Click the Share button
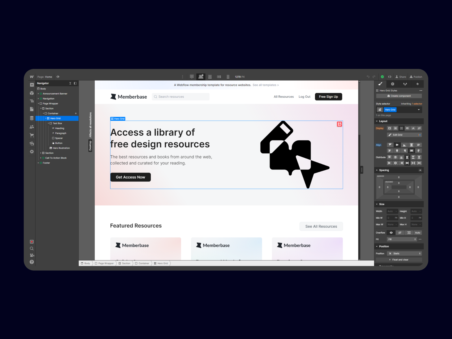The width and height of the screenshot is (452, 339). click(x=401, y=77)
